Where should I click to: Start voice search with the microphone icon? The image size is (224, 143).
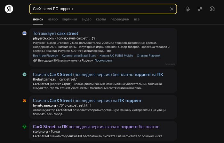[188, 9]
